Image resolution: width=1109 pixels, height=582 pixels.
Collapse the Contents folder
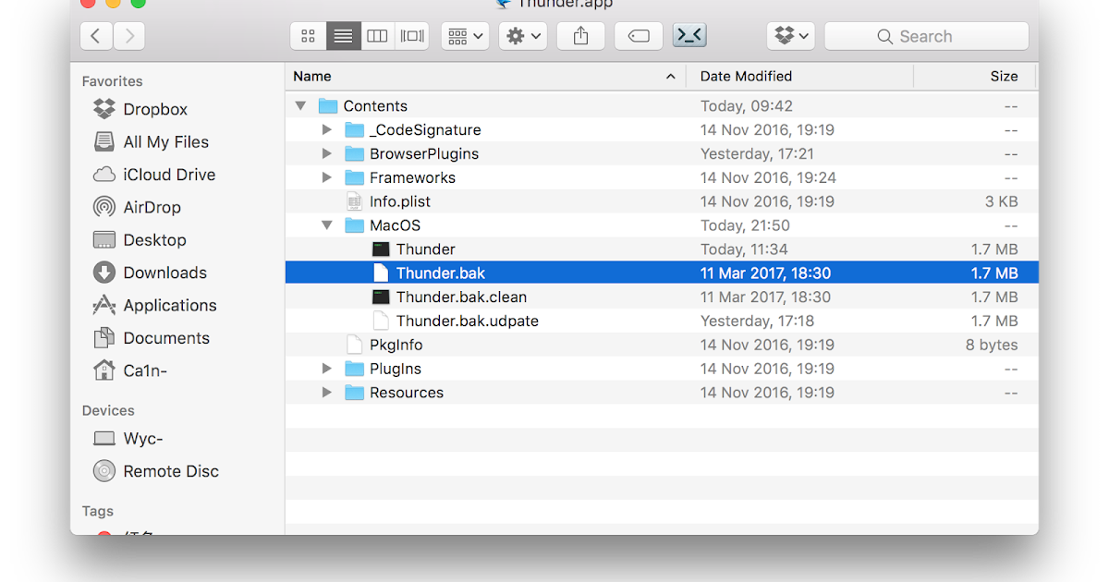click(x=299, y=105)
